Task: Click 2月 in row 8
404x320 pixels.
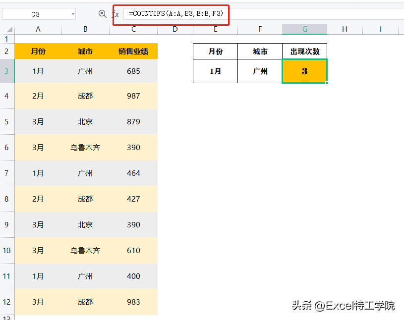Action: [38, 199]
